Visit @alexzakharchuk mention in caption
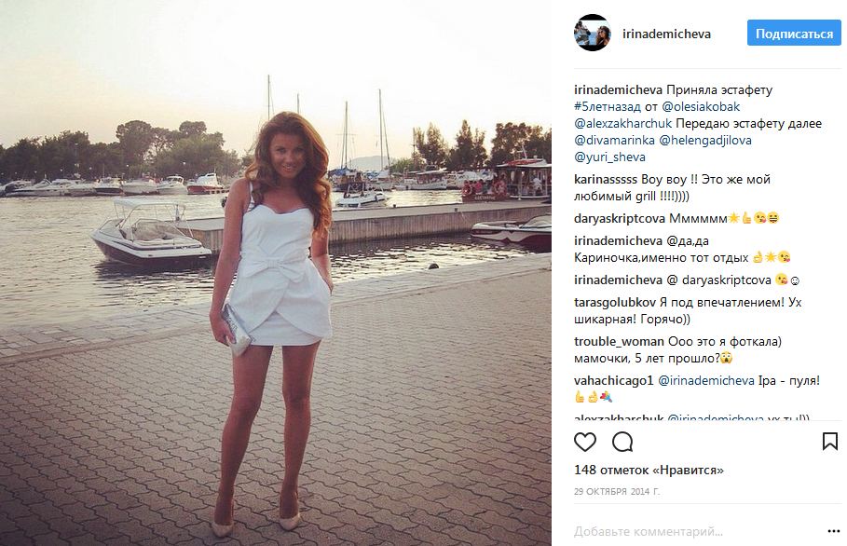The width and height of the screenshot is (847, 546). pos(622,123)
